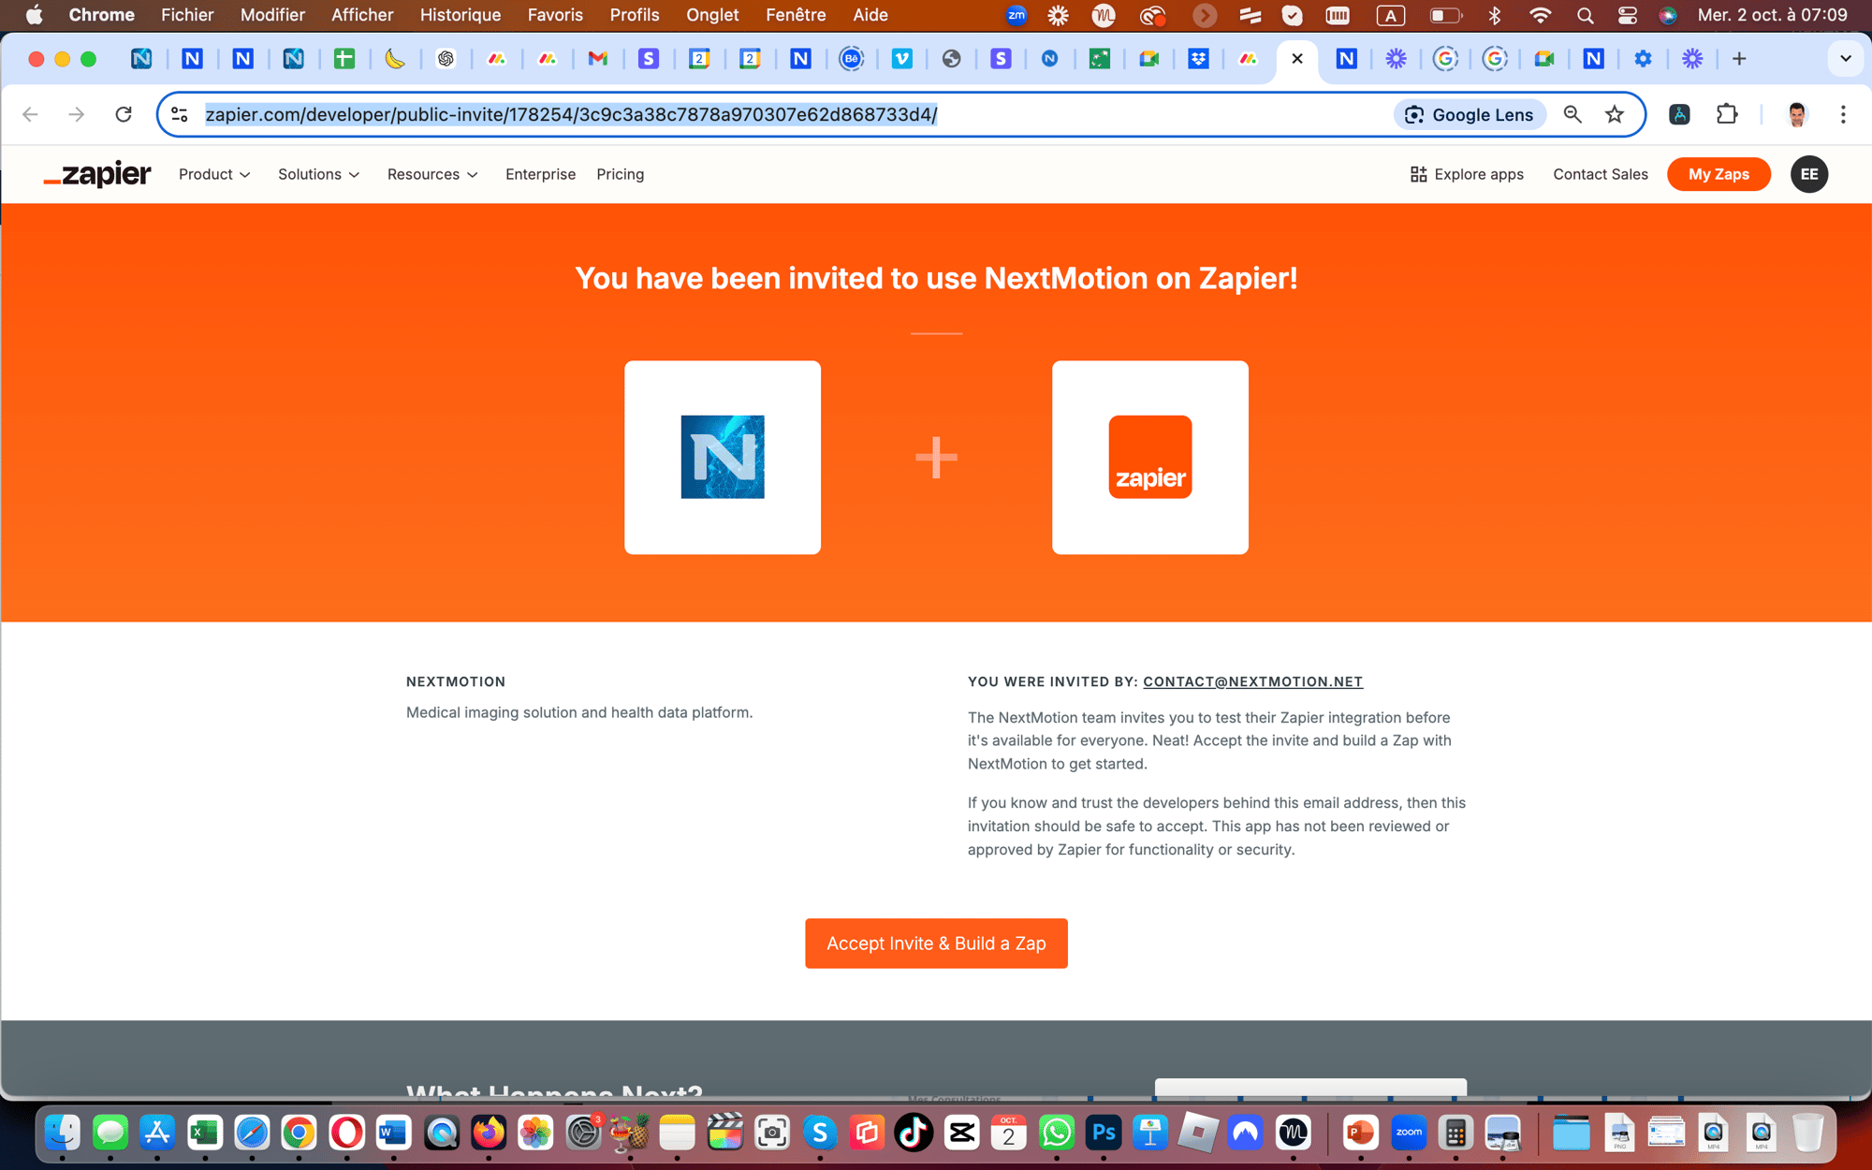Open Control Center in menu bar

coord(1628,15)
